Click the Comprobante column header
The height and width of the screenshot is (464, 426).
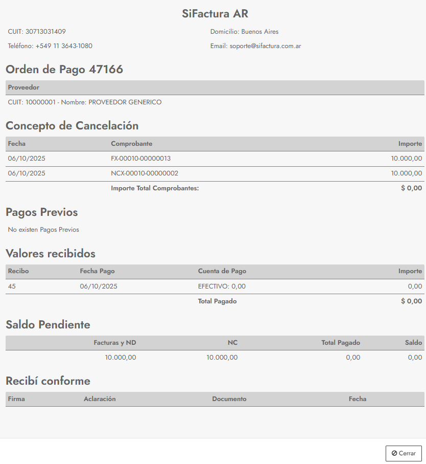(x=131, y=144)
